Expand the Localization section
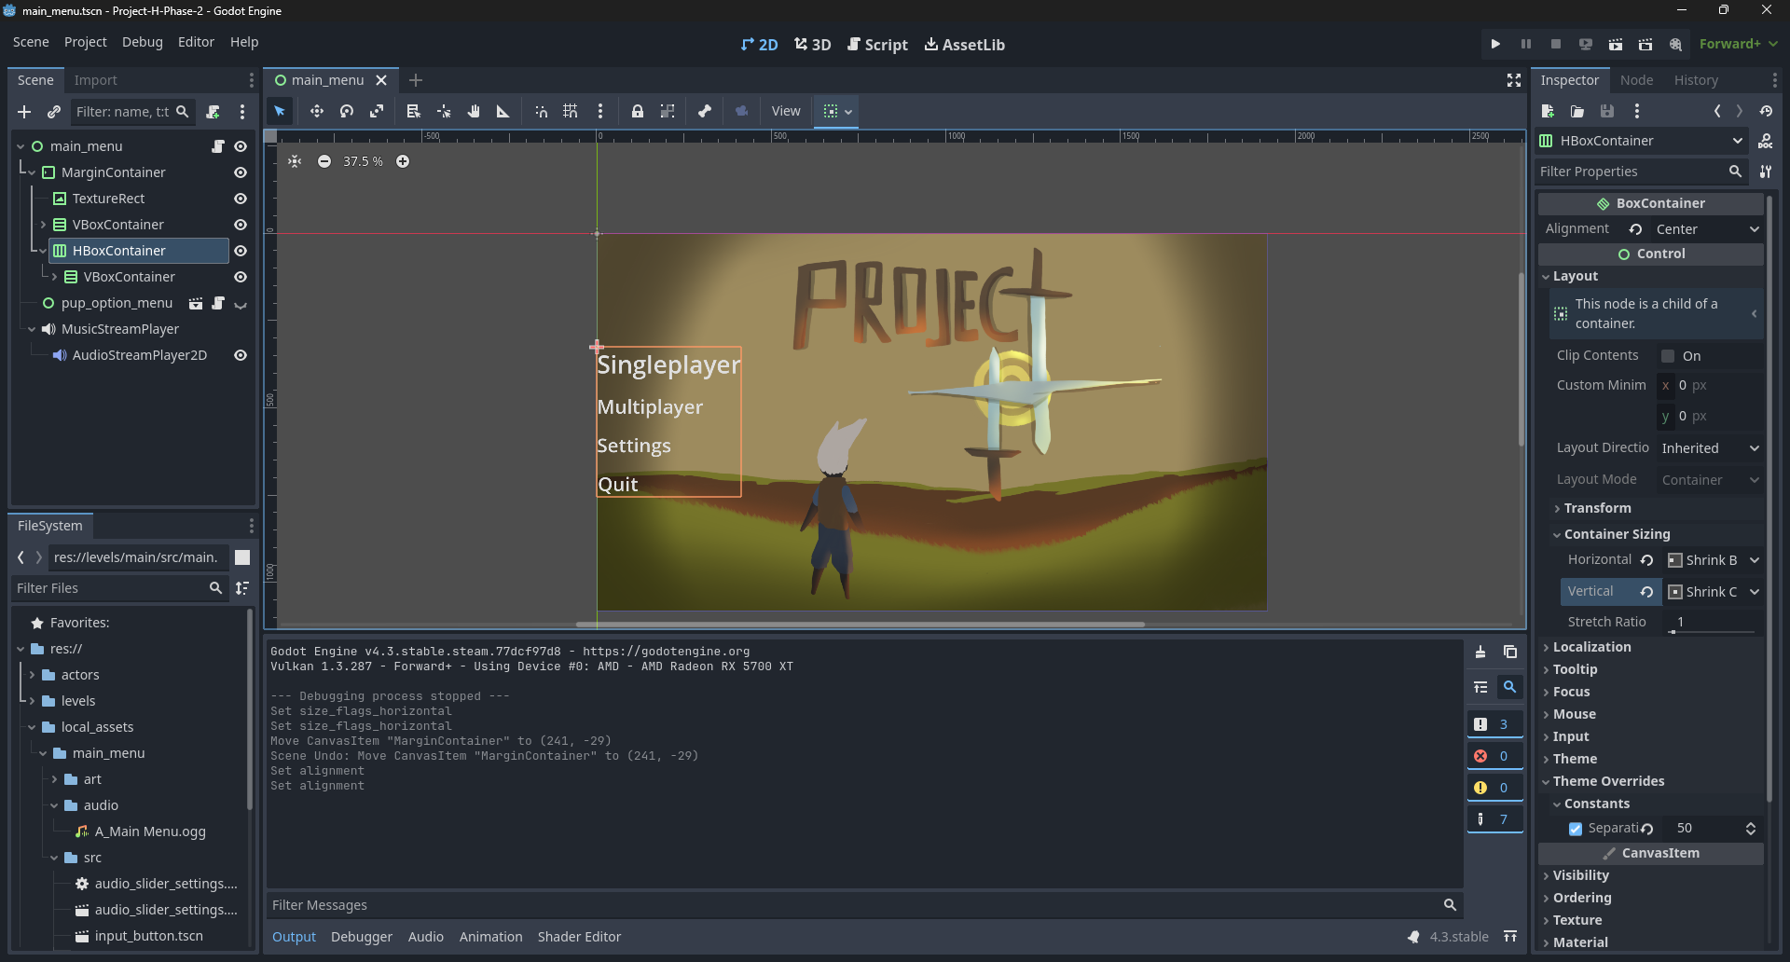This screenshot has height=962, width=1790. pos(1592,647)
